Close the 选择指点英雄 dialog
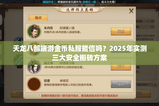Viewport: 159px width, 106px height. pyautogui.click(x=131, y=11)
